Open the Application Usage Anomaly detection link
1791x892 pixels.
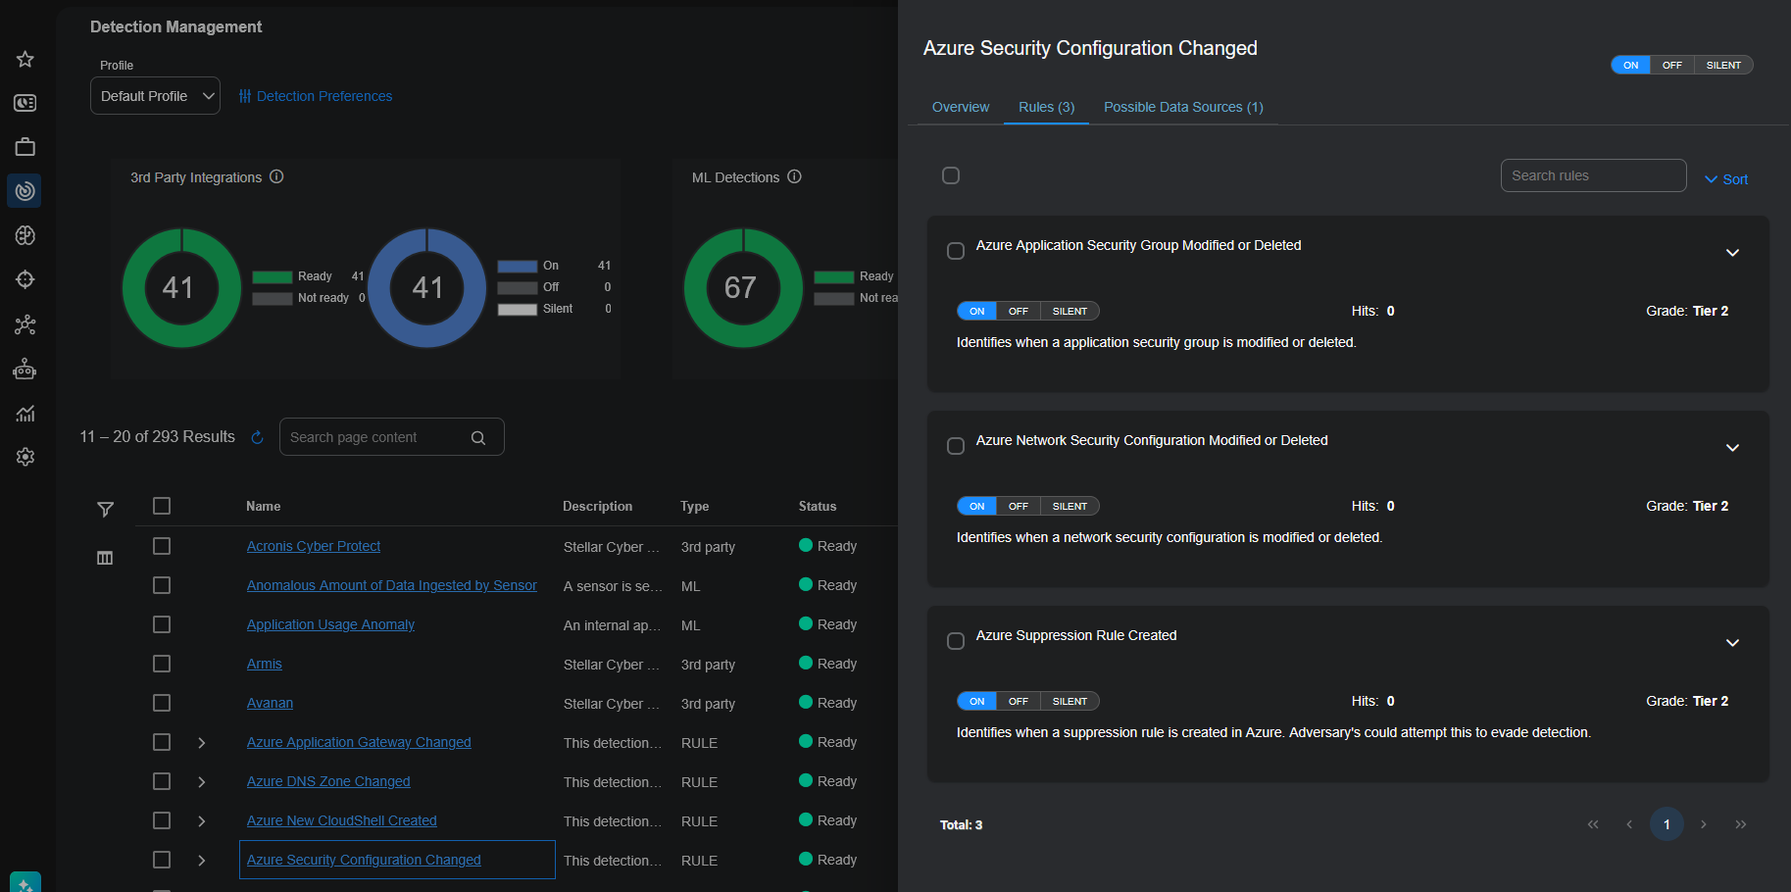[x=330, y=624]
